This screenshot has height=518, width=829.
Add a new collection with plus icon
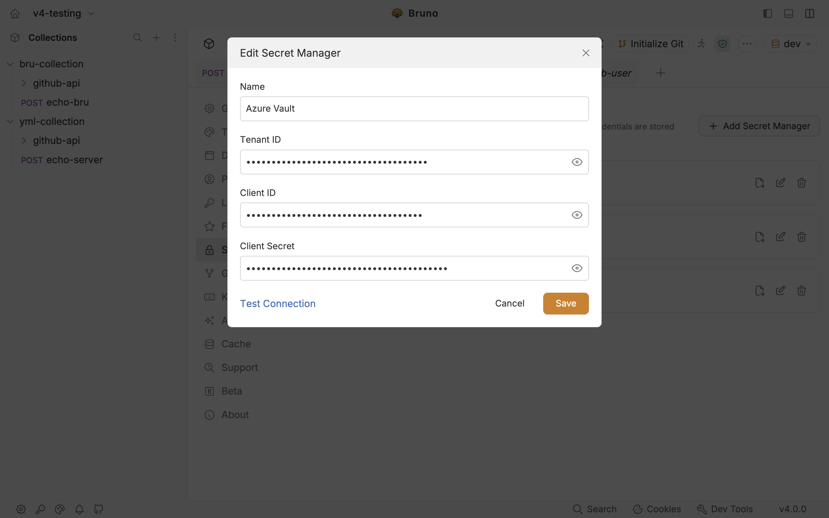click(156, 38)
